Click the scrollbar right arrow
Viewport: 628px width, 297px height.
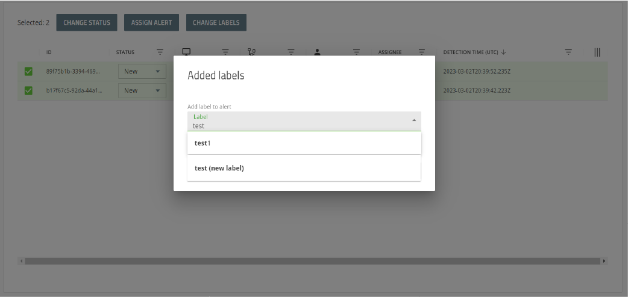[x=604, y=261]
